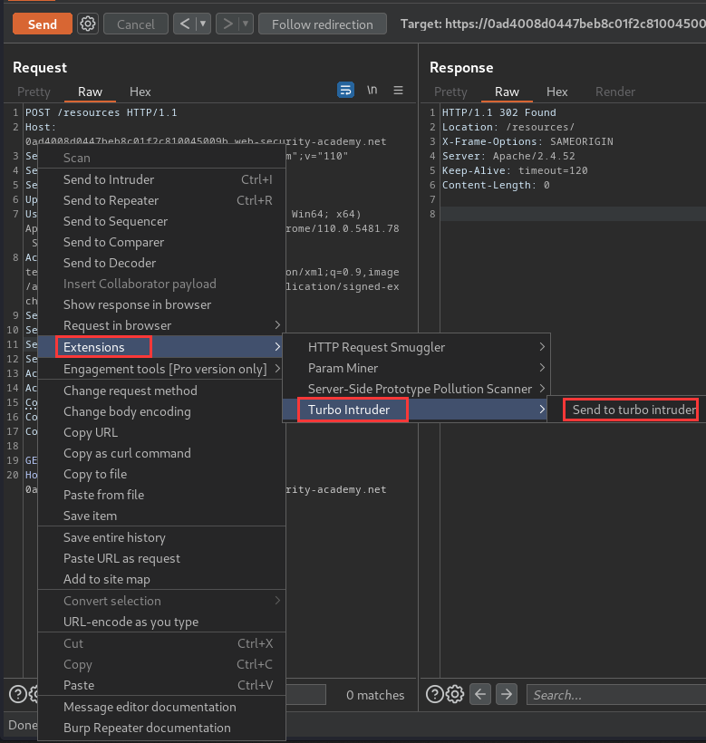Switch Response view to Pretty tab
This screenshot has height=743, width=706.
coord(450,92)
